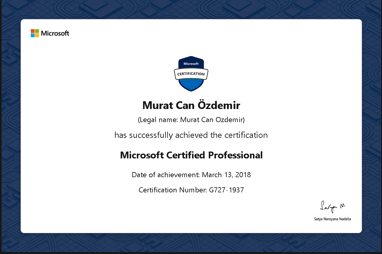Select the bold name heading Murat Can Özdemir
This screenshot has height=254, width=382.
191,105
